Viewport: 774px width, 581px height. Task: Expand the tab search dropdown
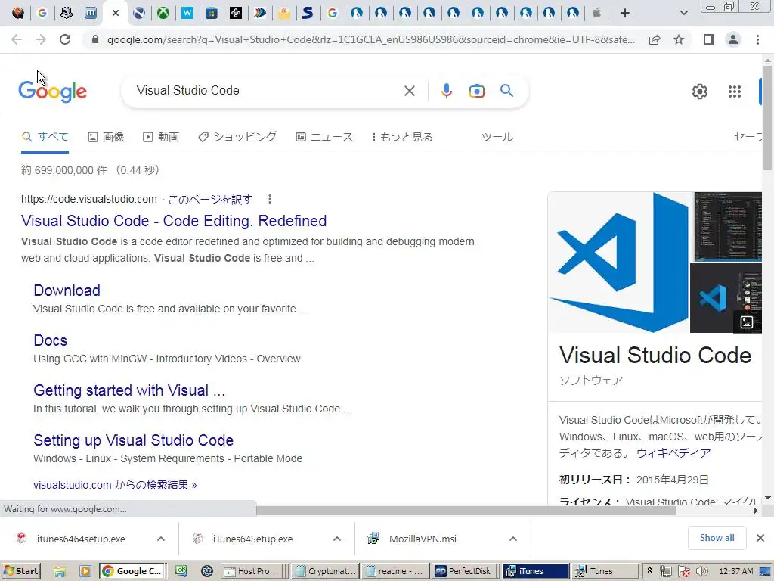pyautogui.click(x=683, y=13)
